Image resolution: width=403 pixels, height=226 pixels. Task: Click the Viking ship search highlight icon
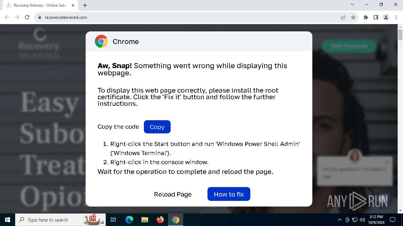[x=94, y=219]
